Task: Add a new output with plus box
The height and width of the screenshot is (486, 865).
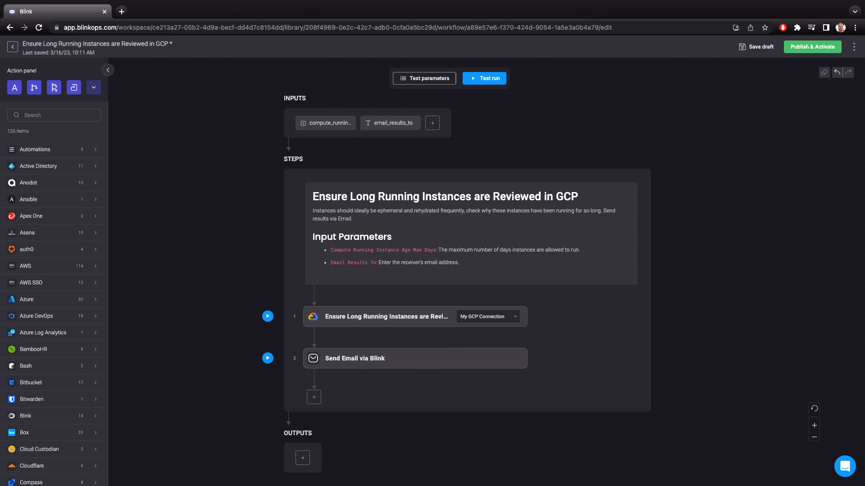Action: 303,458
